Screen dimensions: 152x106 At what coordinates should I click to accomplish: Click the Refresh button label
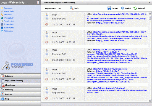click(141, 8)
